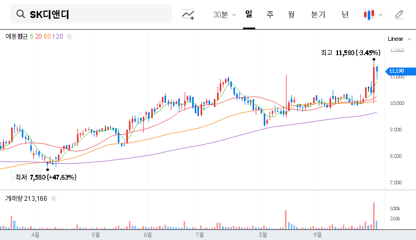This screenshot has width=416, height=240.
Task: Select the pencil drawing tool
Action: point(399,15)
